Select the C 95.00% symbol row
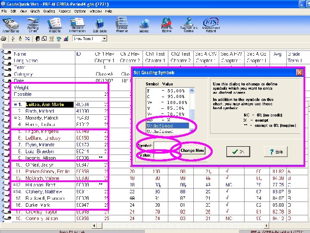310x233 pixels. [x=167, y=97]
